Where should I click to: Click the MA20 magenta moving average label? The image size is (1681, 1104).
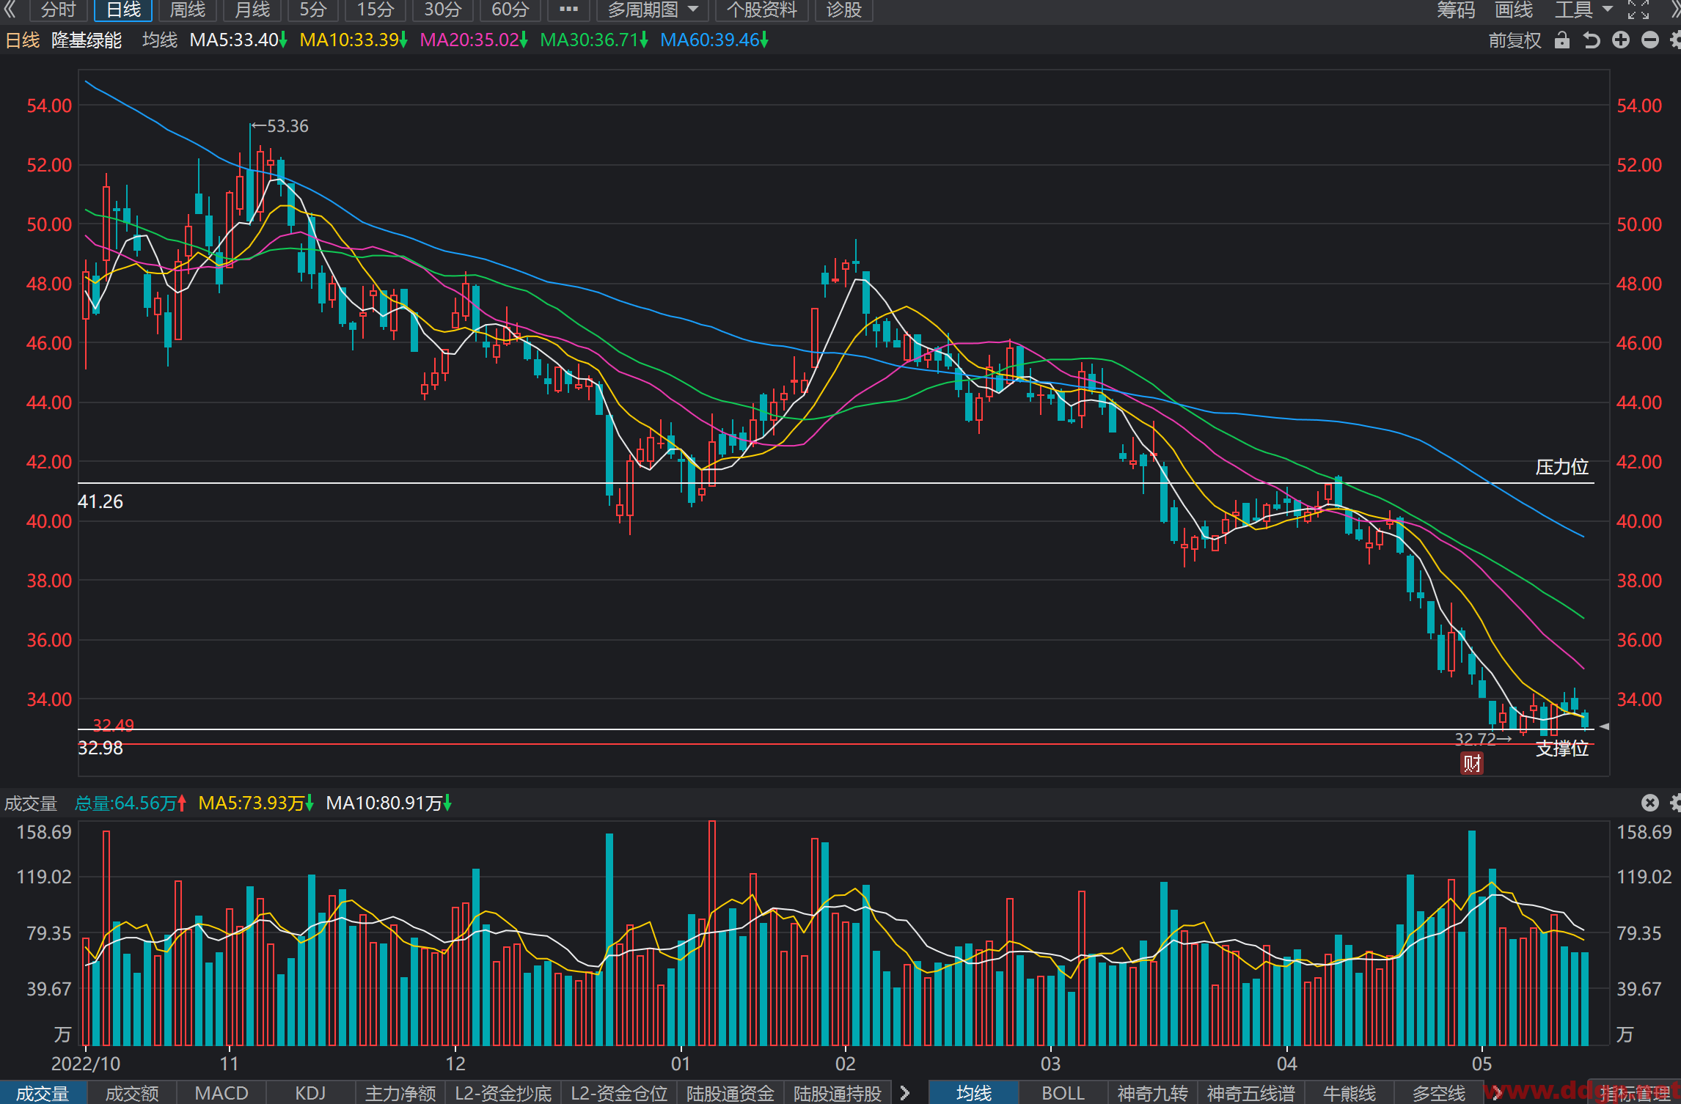(x=473, y=40)
